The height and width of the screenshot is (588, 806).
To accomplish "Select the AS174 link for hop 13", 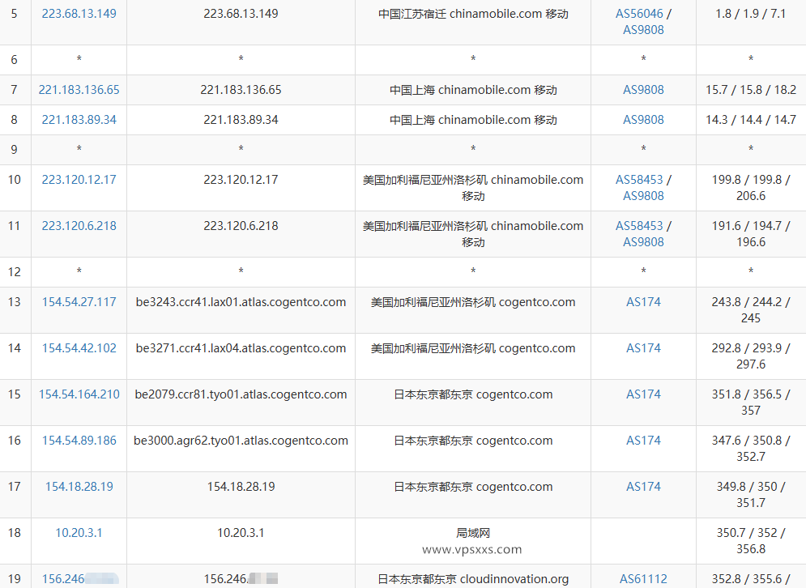I will [642, 301].
